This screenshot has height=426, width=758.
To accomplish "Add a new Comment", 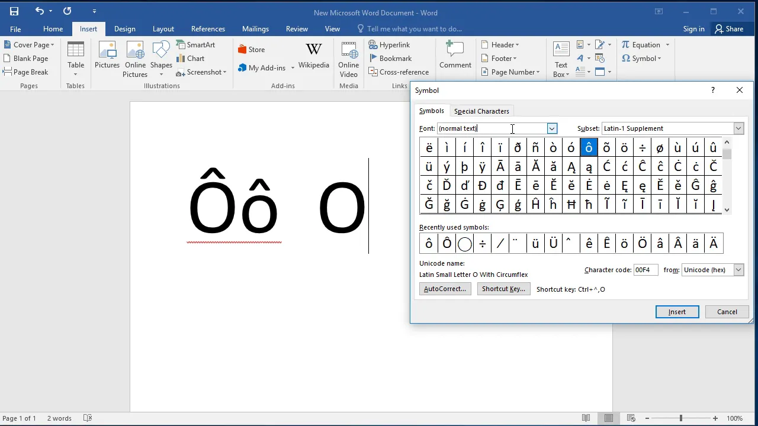I will click(x=455, y=56).
